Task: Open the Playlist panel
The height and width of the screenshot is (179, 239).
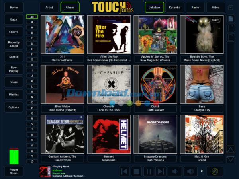Action: point(14,95)
